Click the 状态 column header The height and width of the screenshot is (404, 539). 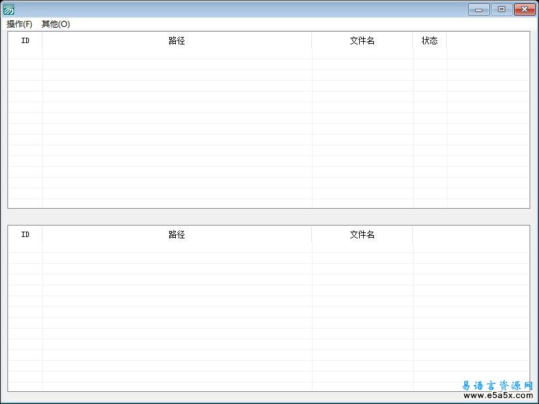430,40
